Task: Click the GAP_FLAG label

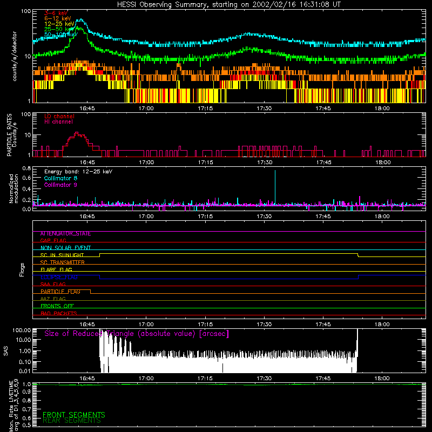Action: click(x=53, y=240)
